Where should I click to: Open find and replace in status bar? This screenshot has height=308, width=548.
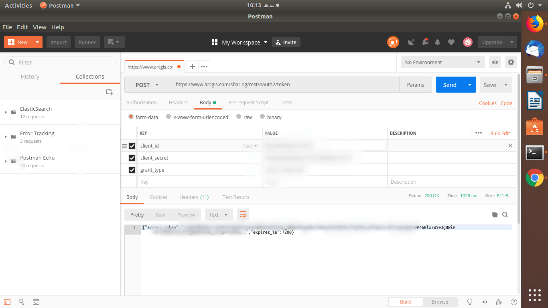(x=22, y=302)
